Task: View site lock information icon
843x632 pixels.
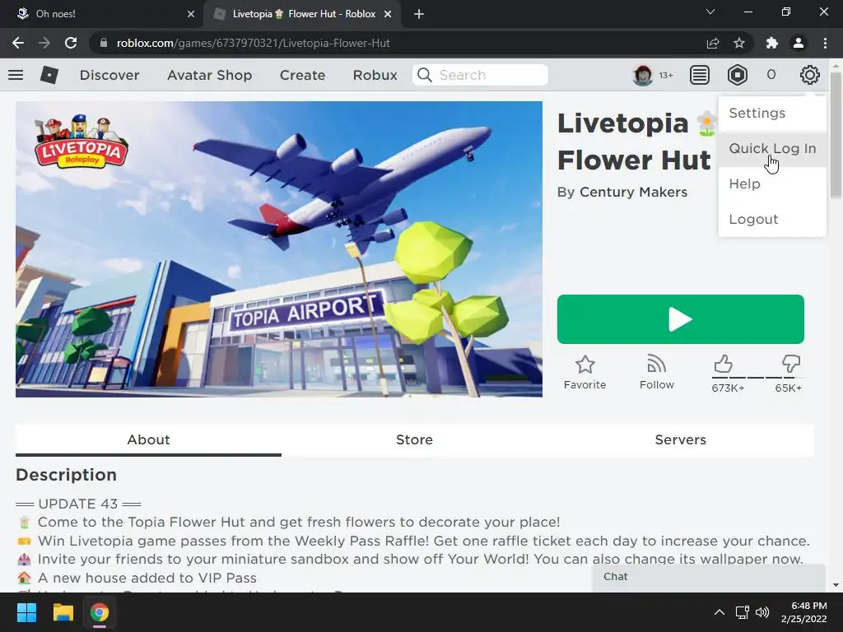Action: 104,43
